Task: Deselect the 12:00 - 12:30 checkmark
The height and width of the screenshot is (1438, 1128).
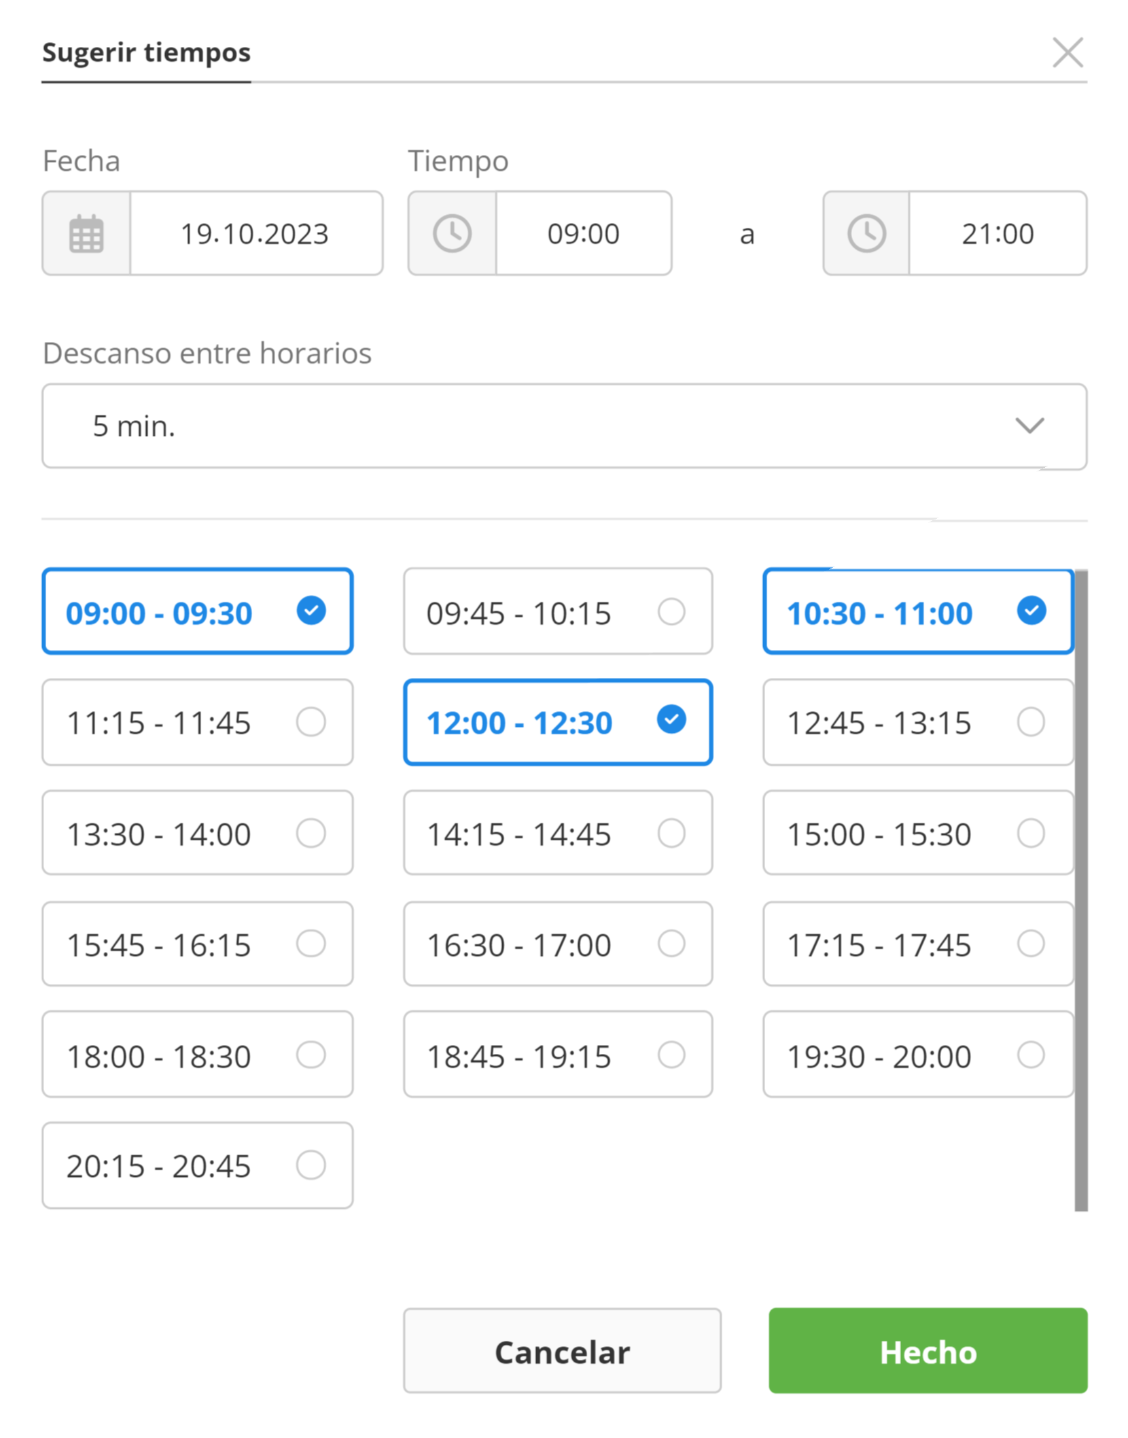Action: (671, 720)
